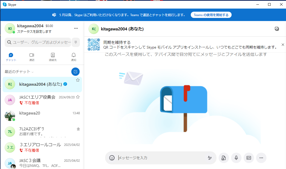
Task: Click the 同期を維持する banner heading
Action: pos(117,42)
